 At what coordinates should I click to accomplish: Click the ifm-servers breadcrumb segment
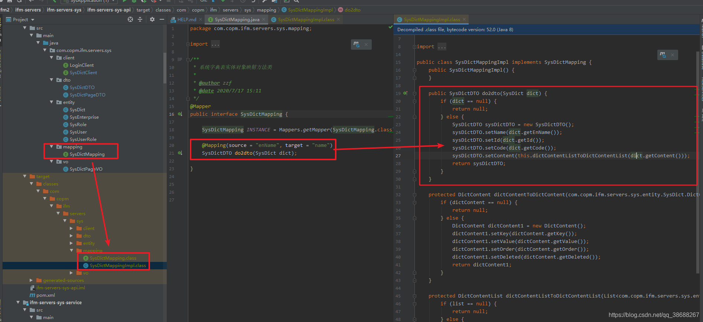click(x=28, y=10)
